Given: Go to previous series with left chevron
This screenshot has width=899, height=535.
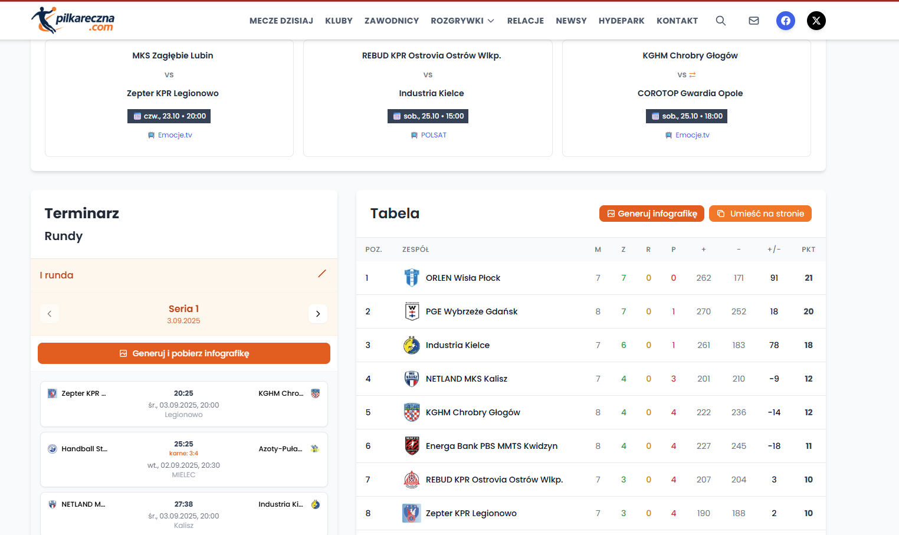Looking at the screenshot, I should click(50, 314).
